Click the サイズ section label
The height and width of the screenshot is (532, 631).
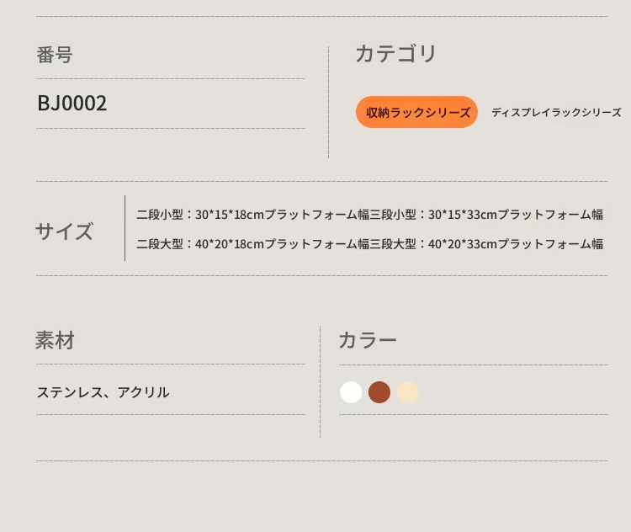tap(65, 231)
